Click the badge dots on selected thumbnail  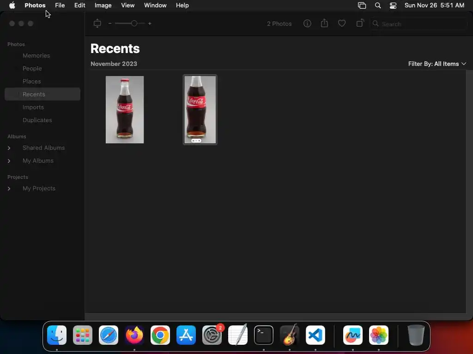tap(196, 141)
